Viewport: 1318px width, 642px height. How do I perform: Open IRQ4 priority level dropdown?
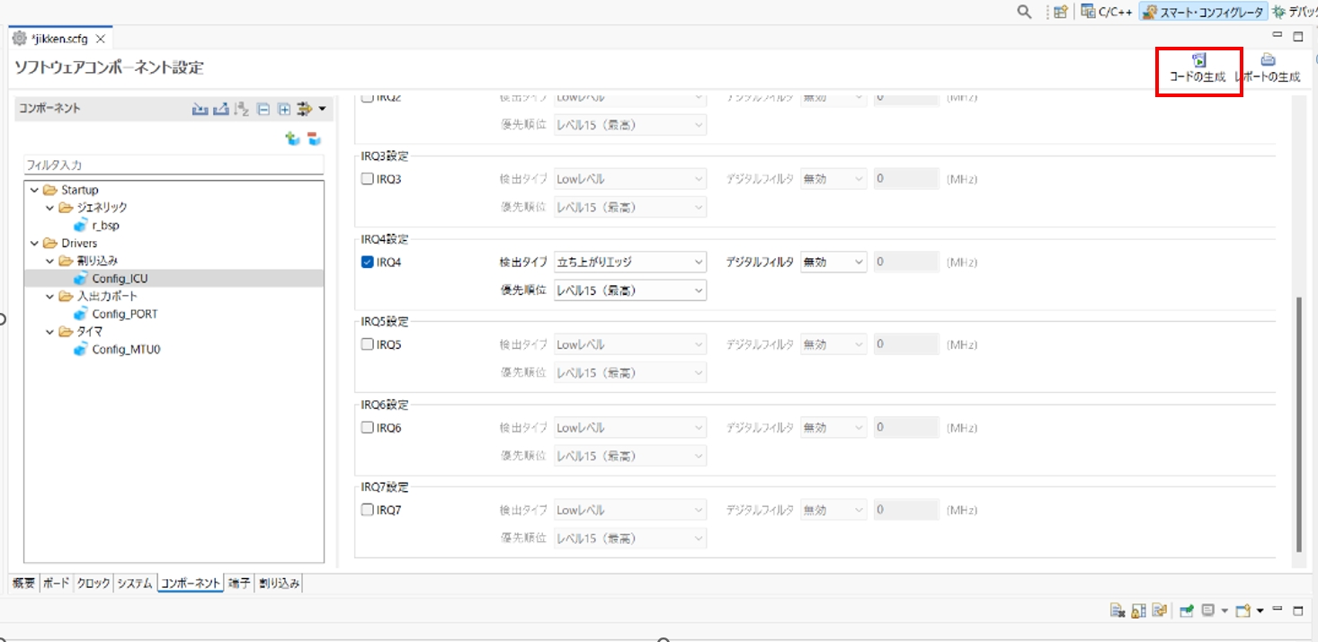click(x=630, y=290)
